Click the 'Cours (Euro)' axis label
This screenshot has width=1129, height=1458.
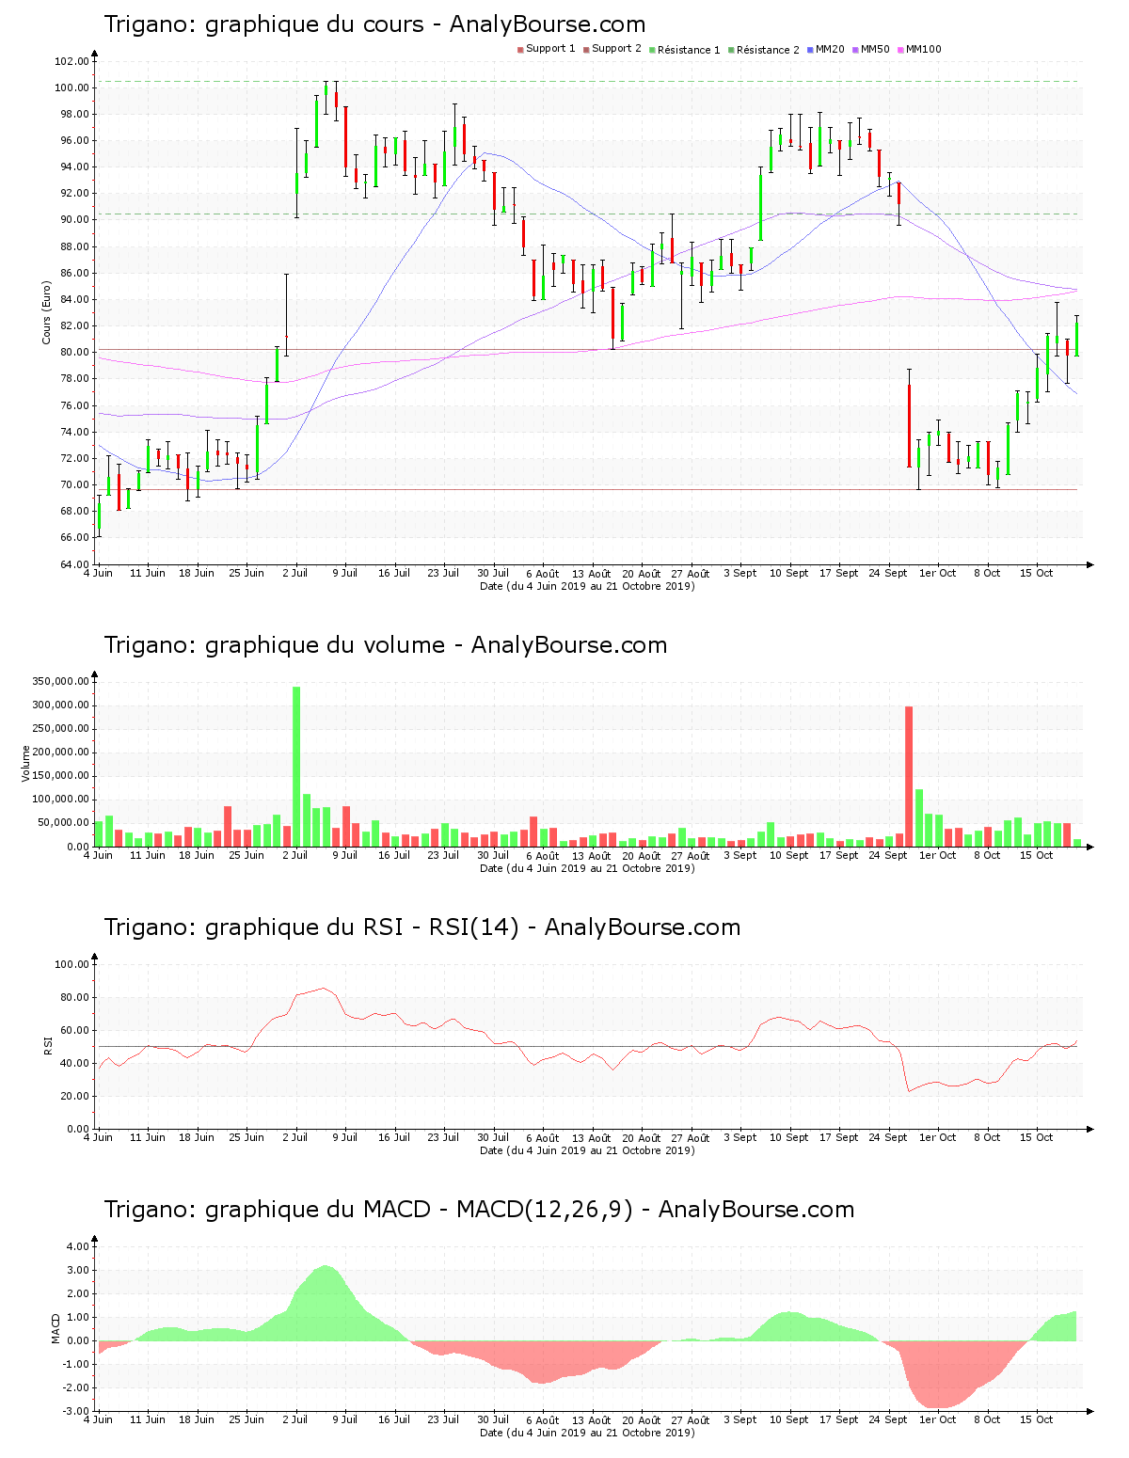[x=46, y=312]
